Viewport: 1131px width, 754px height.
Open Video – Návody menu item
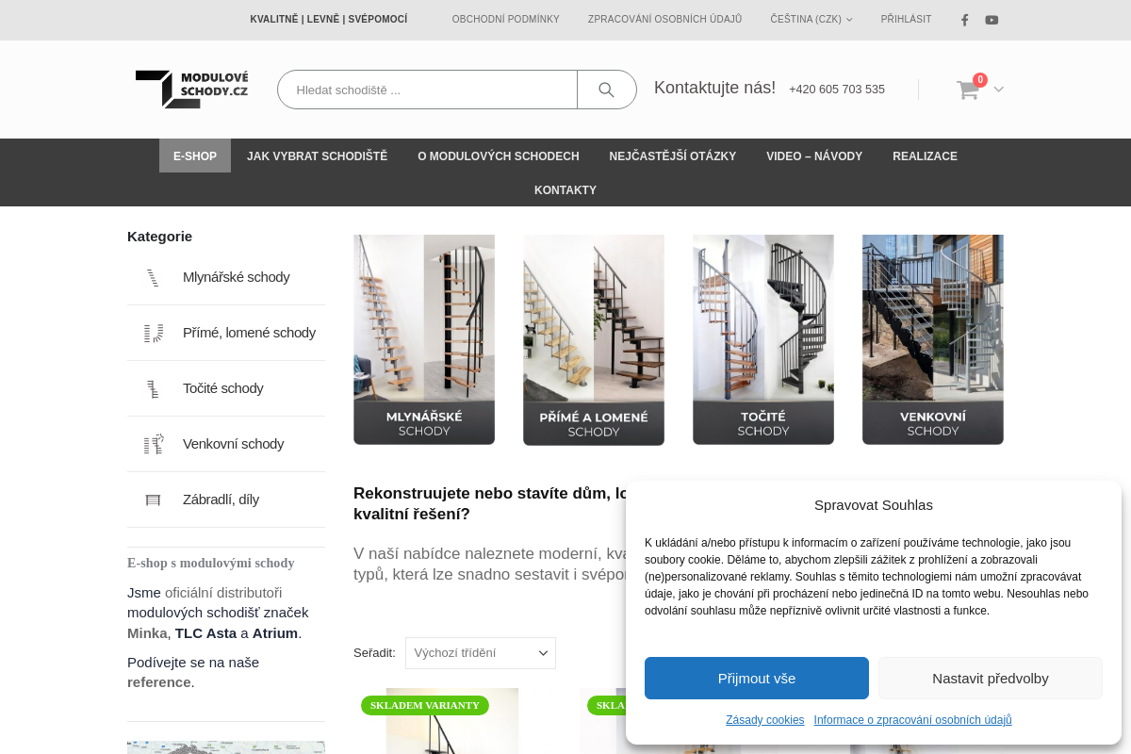tap(814, 156)
